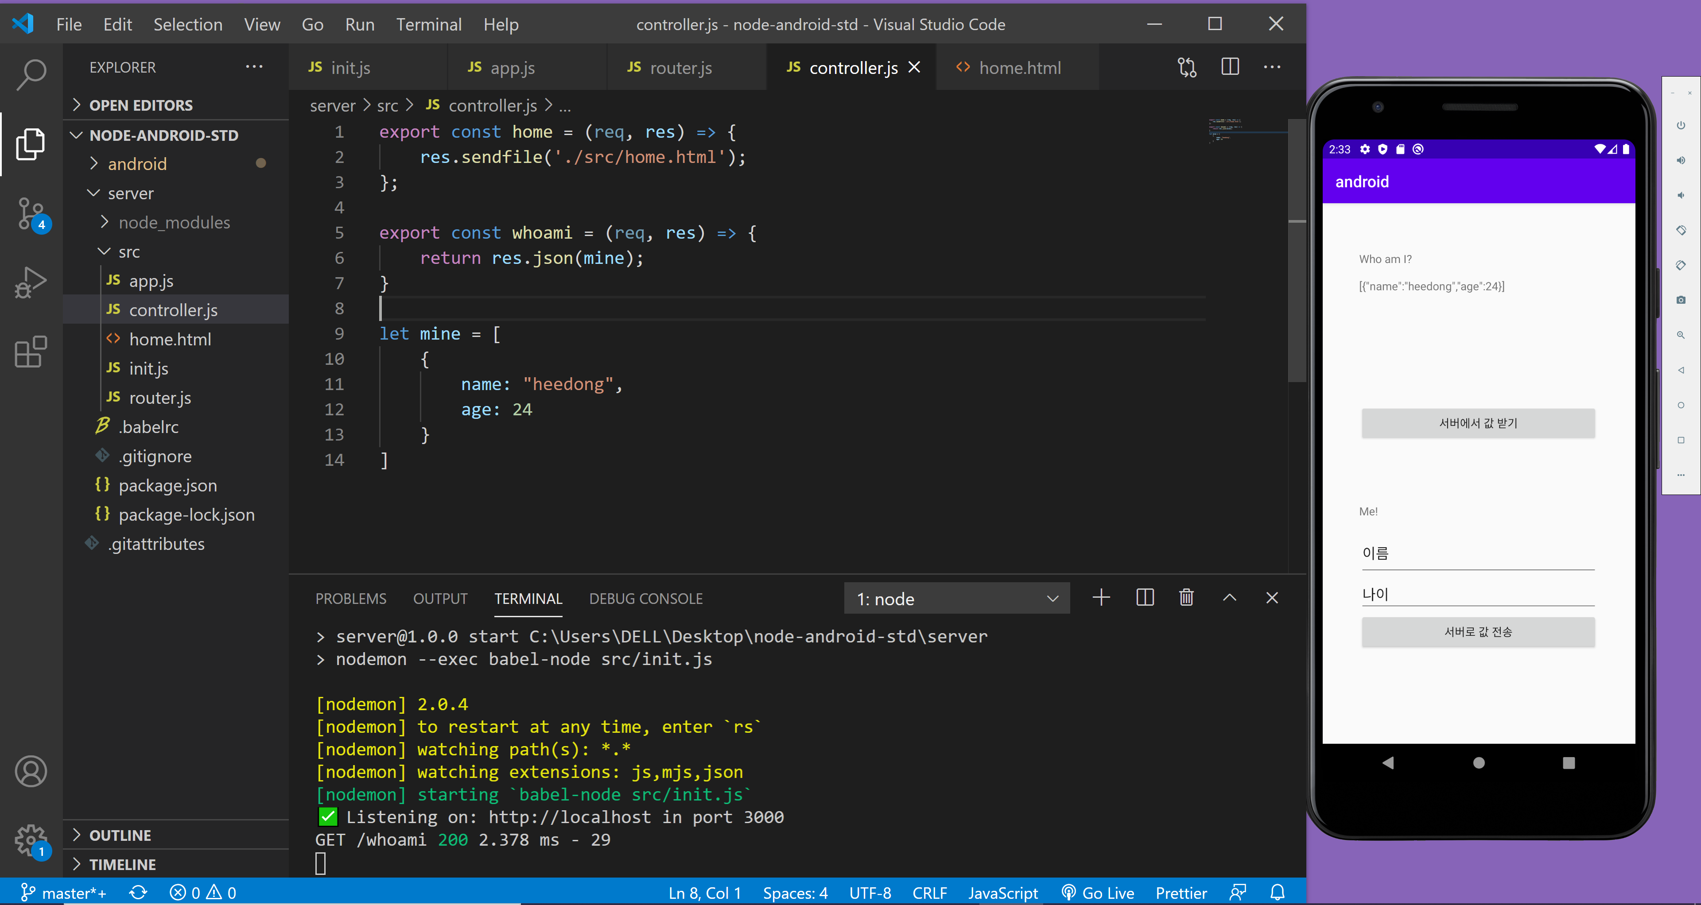Open Source Control view with 4 pending changes
1701x905 pixels.
point(31,214)
